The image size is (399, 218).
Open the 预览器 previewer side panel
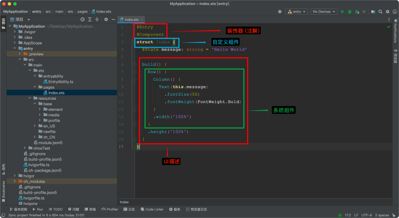395,56
